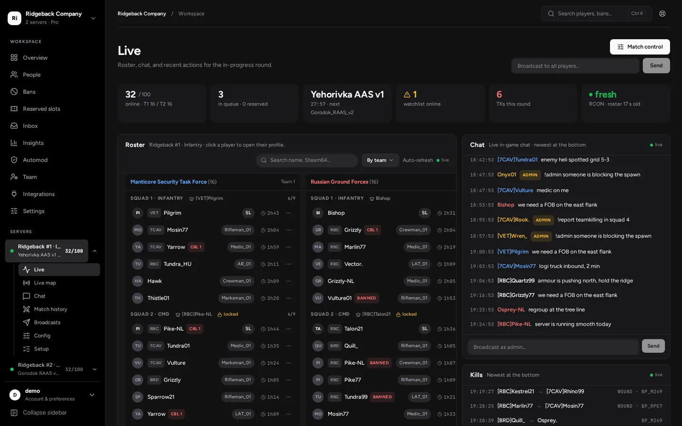The width and height of the screenshot is (682, 426).
Task: Click Send next to Broadcast as admin
Action: click(x=653, y=346)
